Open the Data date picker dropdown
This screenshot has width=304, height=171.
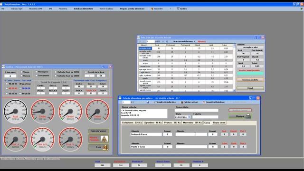[189, 117]
